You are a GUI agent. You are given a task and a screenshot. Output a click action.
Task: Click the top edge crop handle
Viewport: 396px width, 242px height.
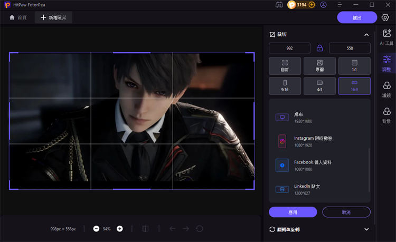(131, 53)
